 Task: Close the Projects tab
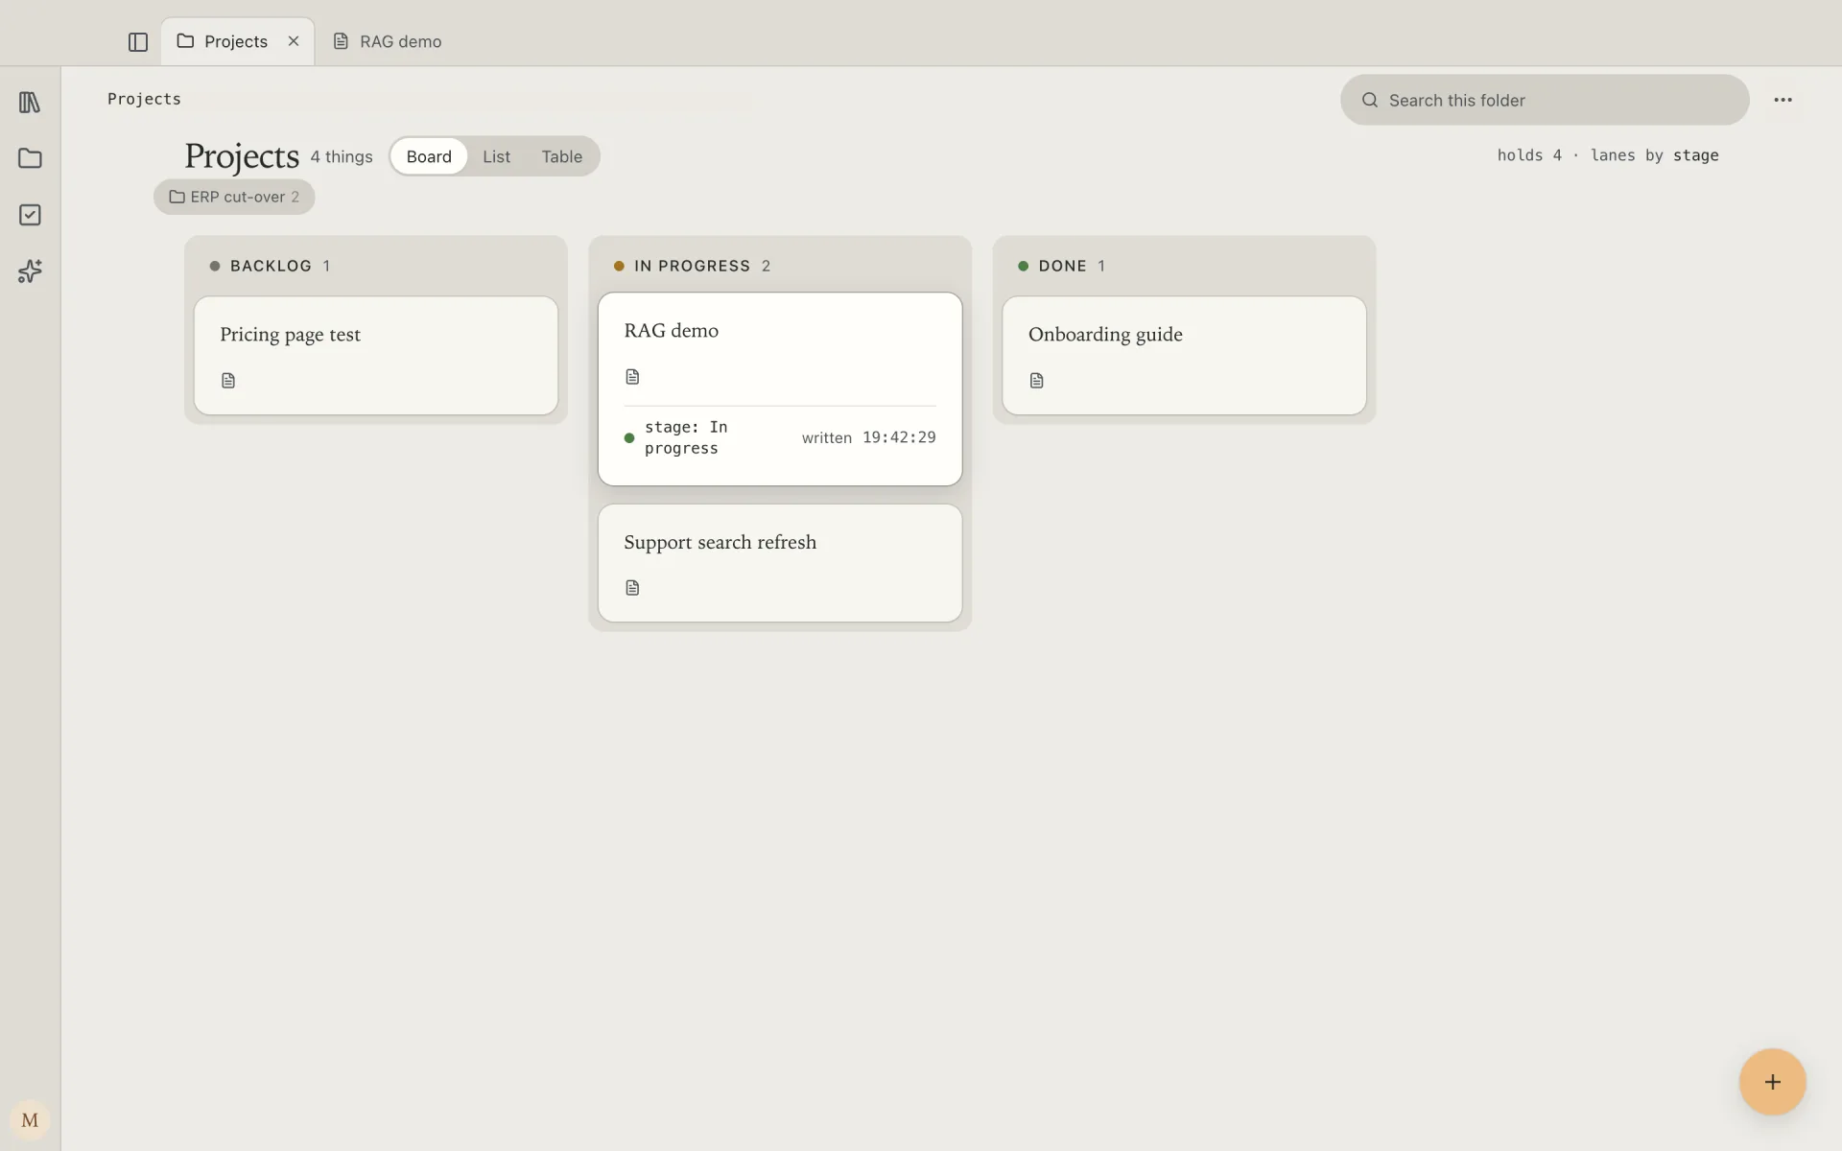pos(294,41)
